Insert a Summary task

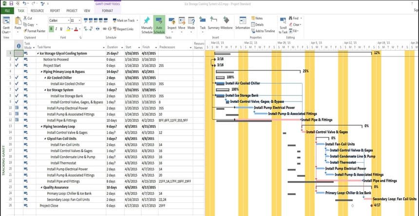click(x=213, y=23)
